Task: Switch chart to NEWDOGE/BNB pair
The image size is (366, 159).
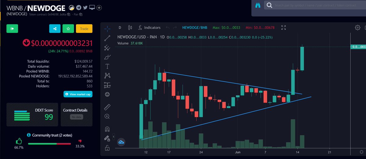Action: (x=195, y=28)
